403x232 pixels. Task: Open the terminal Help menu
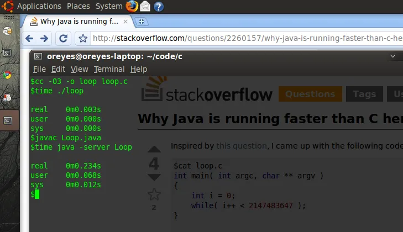pos(139,69)
